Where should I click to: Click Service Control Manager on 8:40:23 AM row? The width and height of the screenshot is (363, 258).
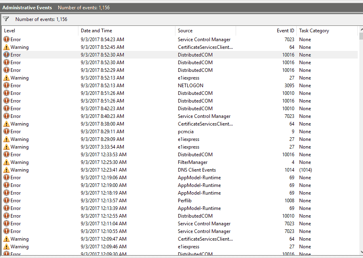pyautogui.click(x=204, y=116)
